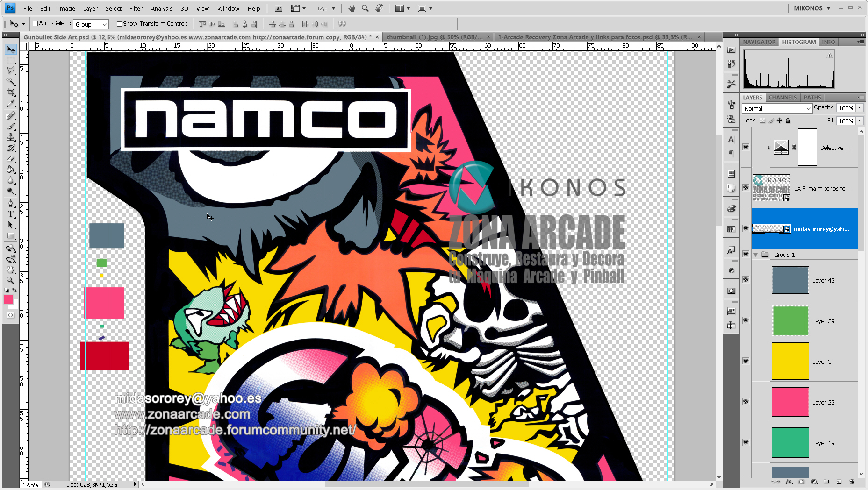
Task: Select the Crop tool
Action: [x=11, y=92]
